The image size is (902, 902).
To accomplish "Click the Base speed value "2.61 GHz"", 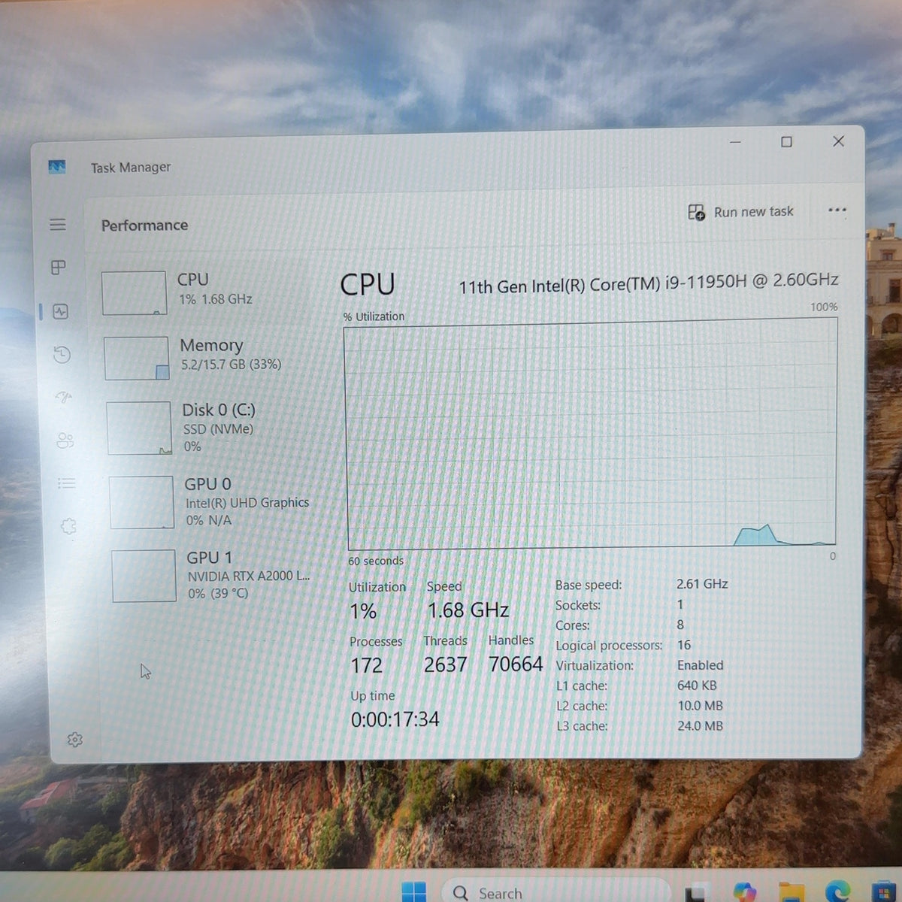I will click(702, 583).
